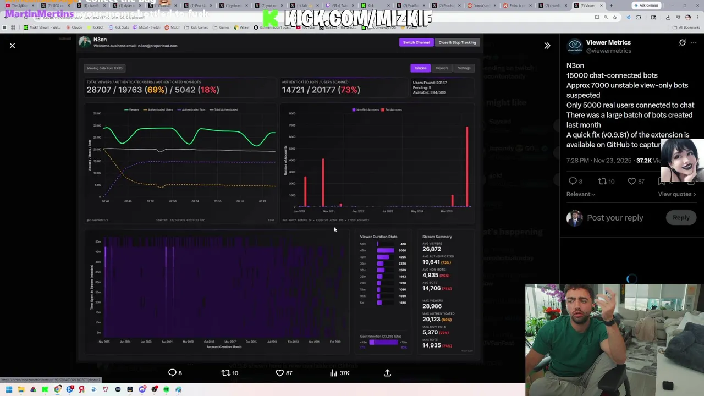Image resolution: width=704 pixels, height=396 pixels.
Task: Open the Windows Start menu
Action: 9,389
